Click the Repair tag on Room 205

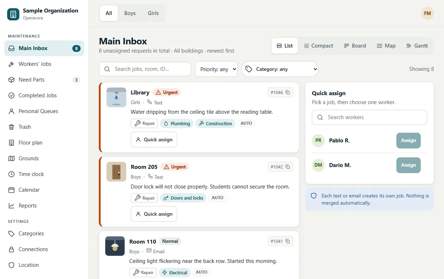pos(144,198)
